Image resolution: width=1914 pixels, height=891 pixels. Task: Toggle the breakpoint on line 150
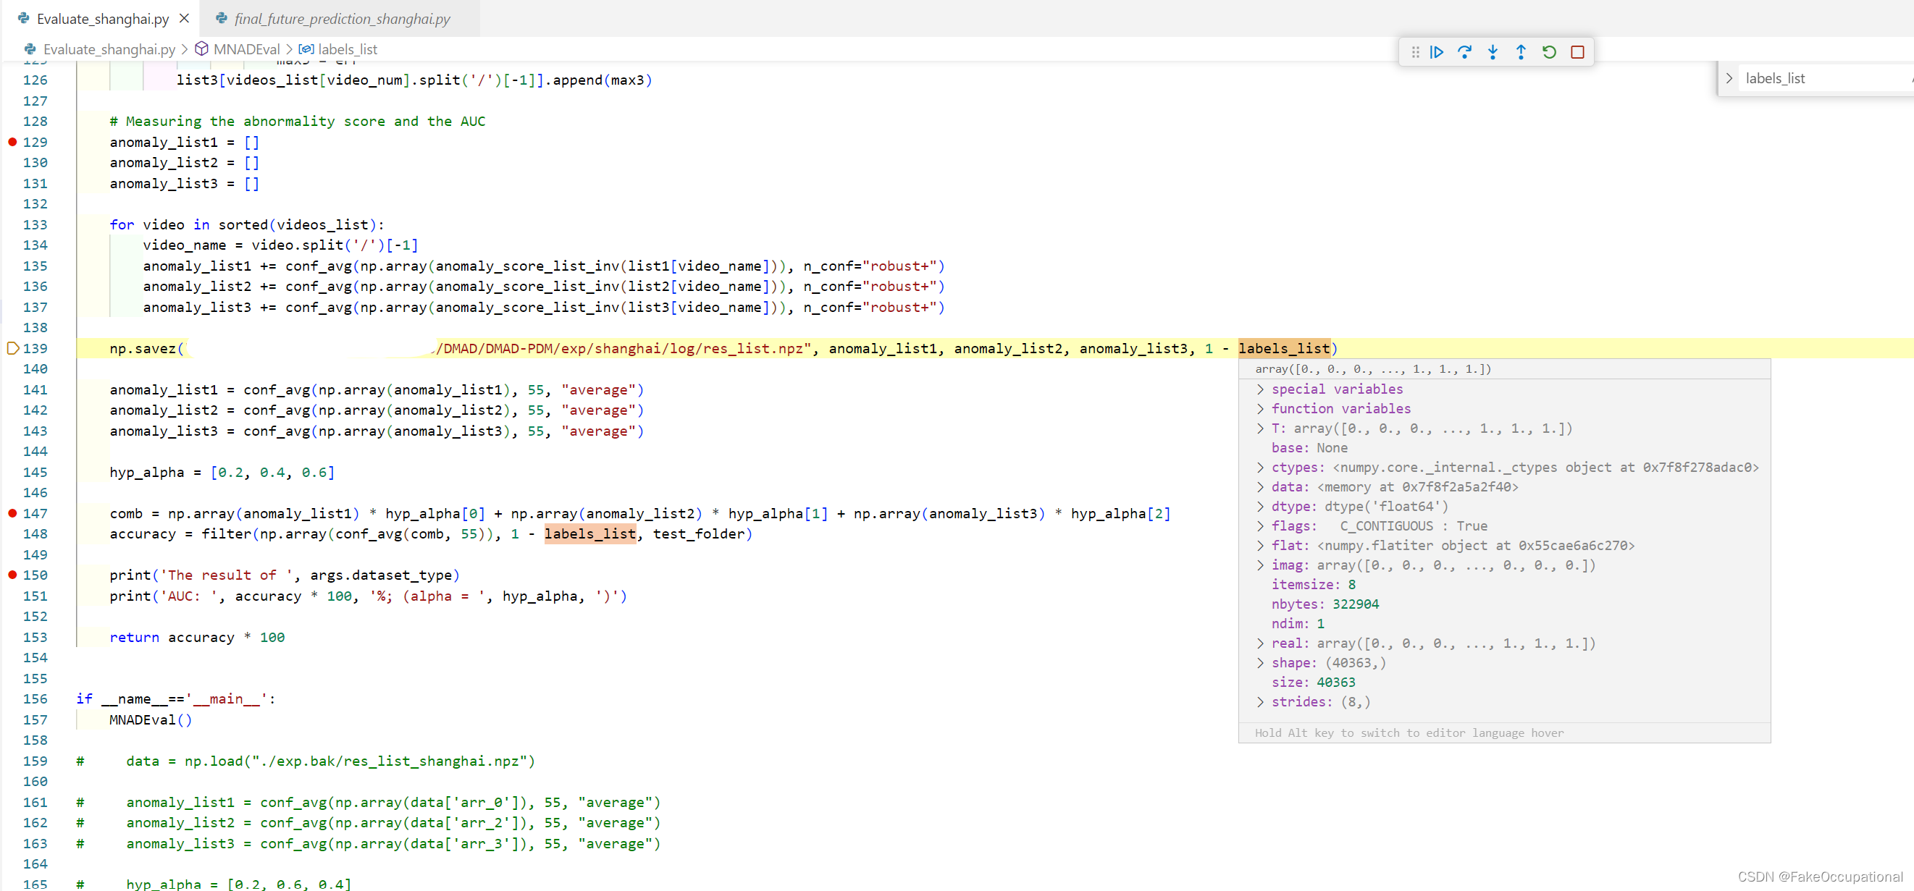tap(12, 575)
